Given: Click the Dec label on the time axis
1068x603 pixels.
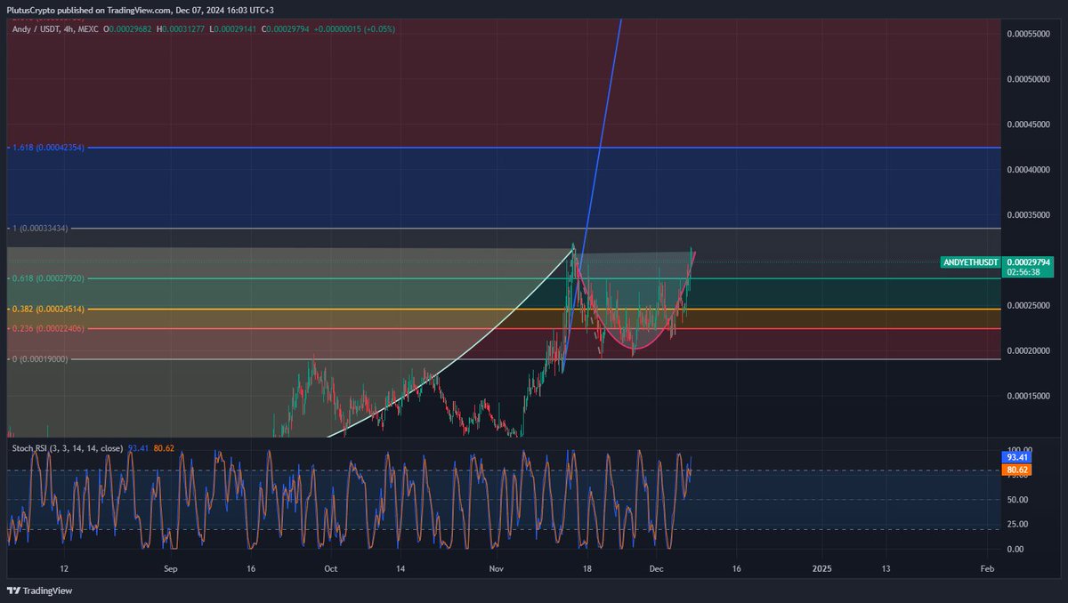Looking at the screenshot, I should 656,567.
